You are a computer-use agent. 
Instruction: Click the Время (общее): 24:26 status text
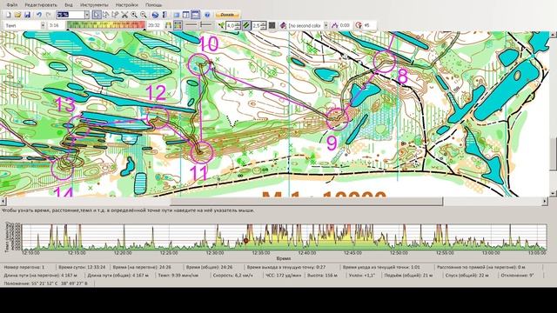pos(210,267)
